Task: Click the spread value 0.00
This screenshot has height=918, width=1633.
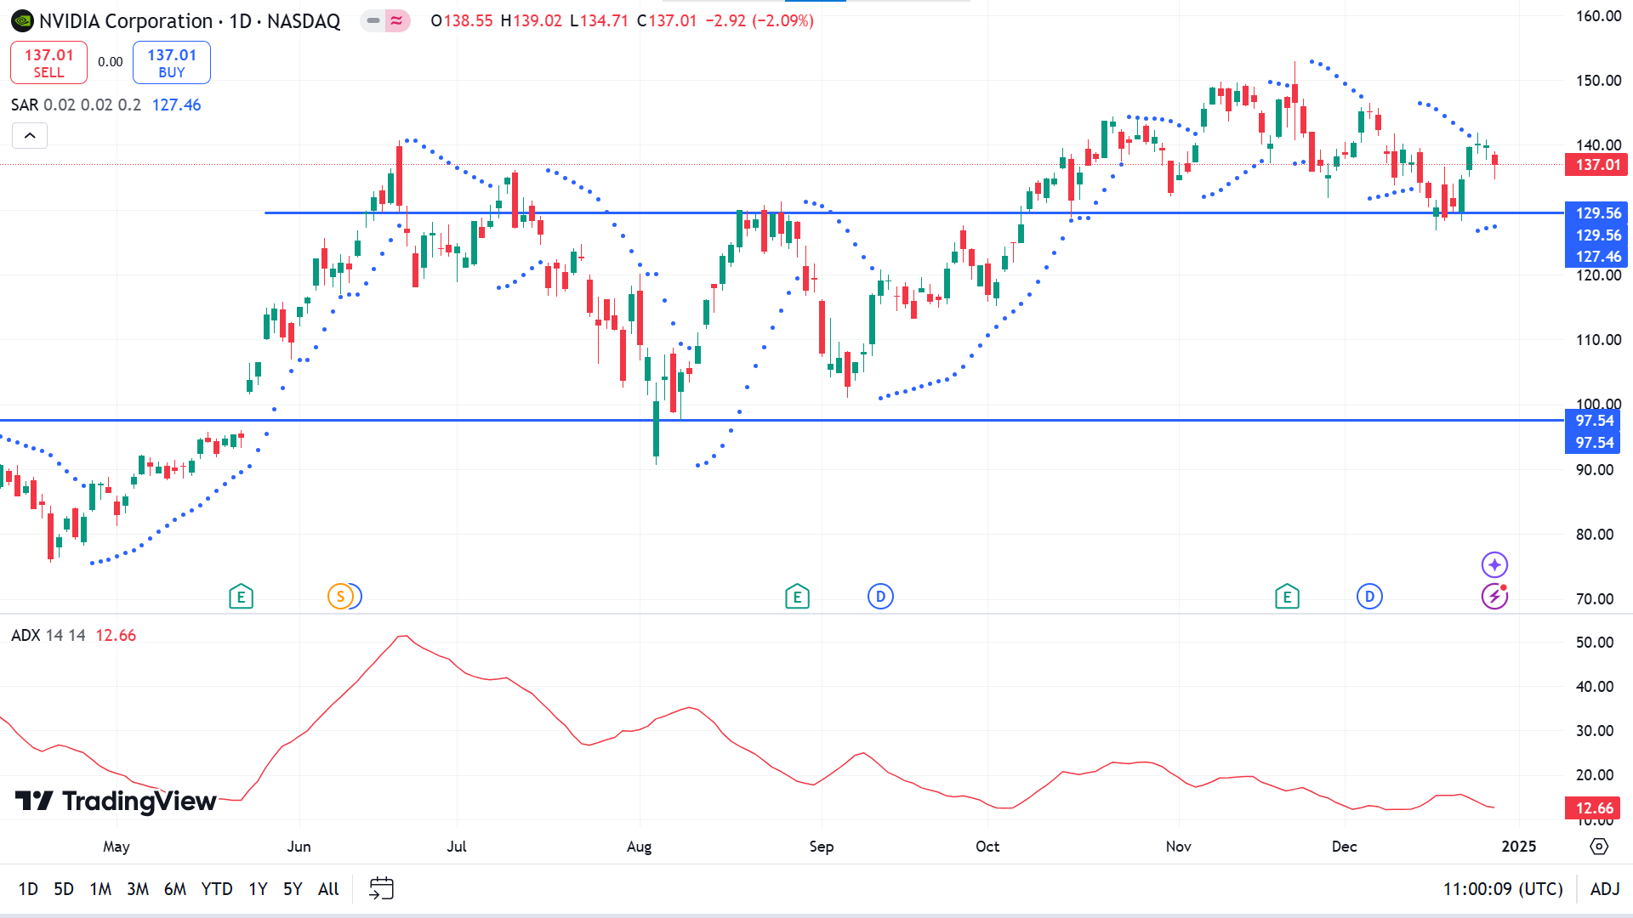Action: (x=110, y=62)
